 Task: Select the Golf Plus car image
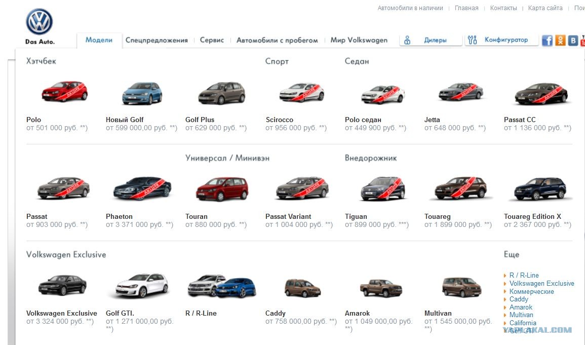point(222,93)
